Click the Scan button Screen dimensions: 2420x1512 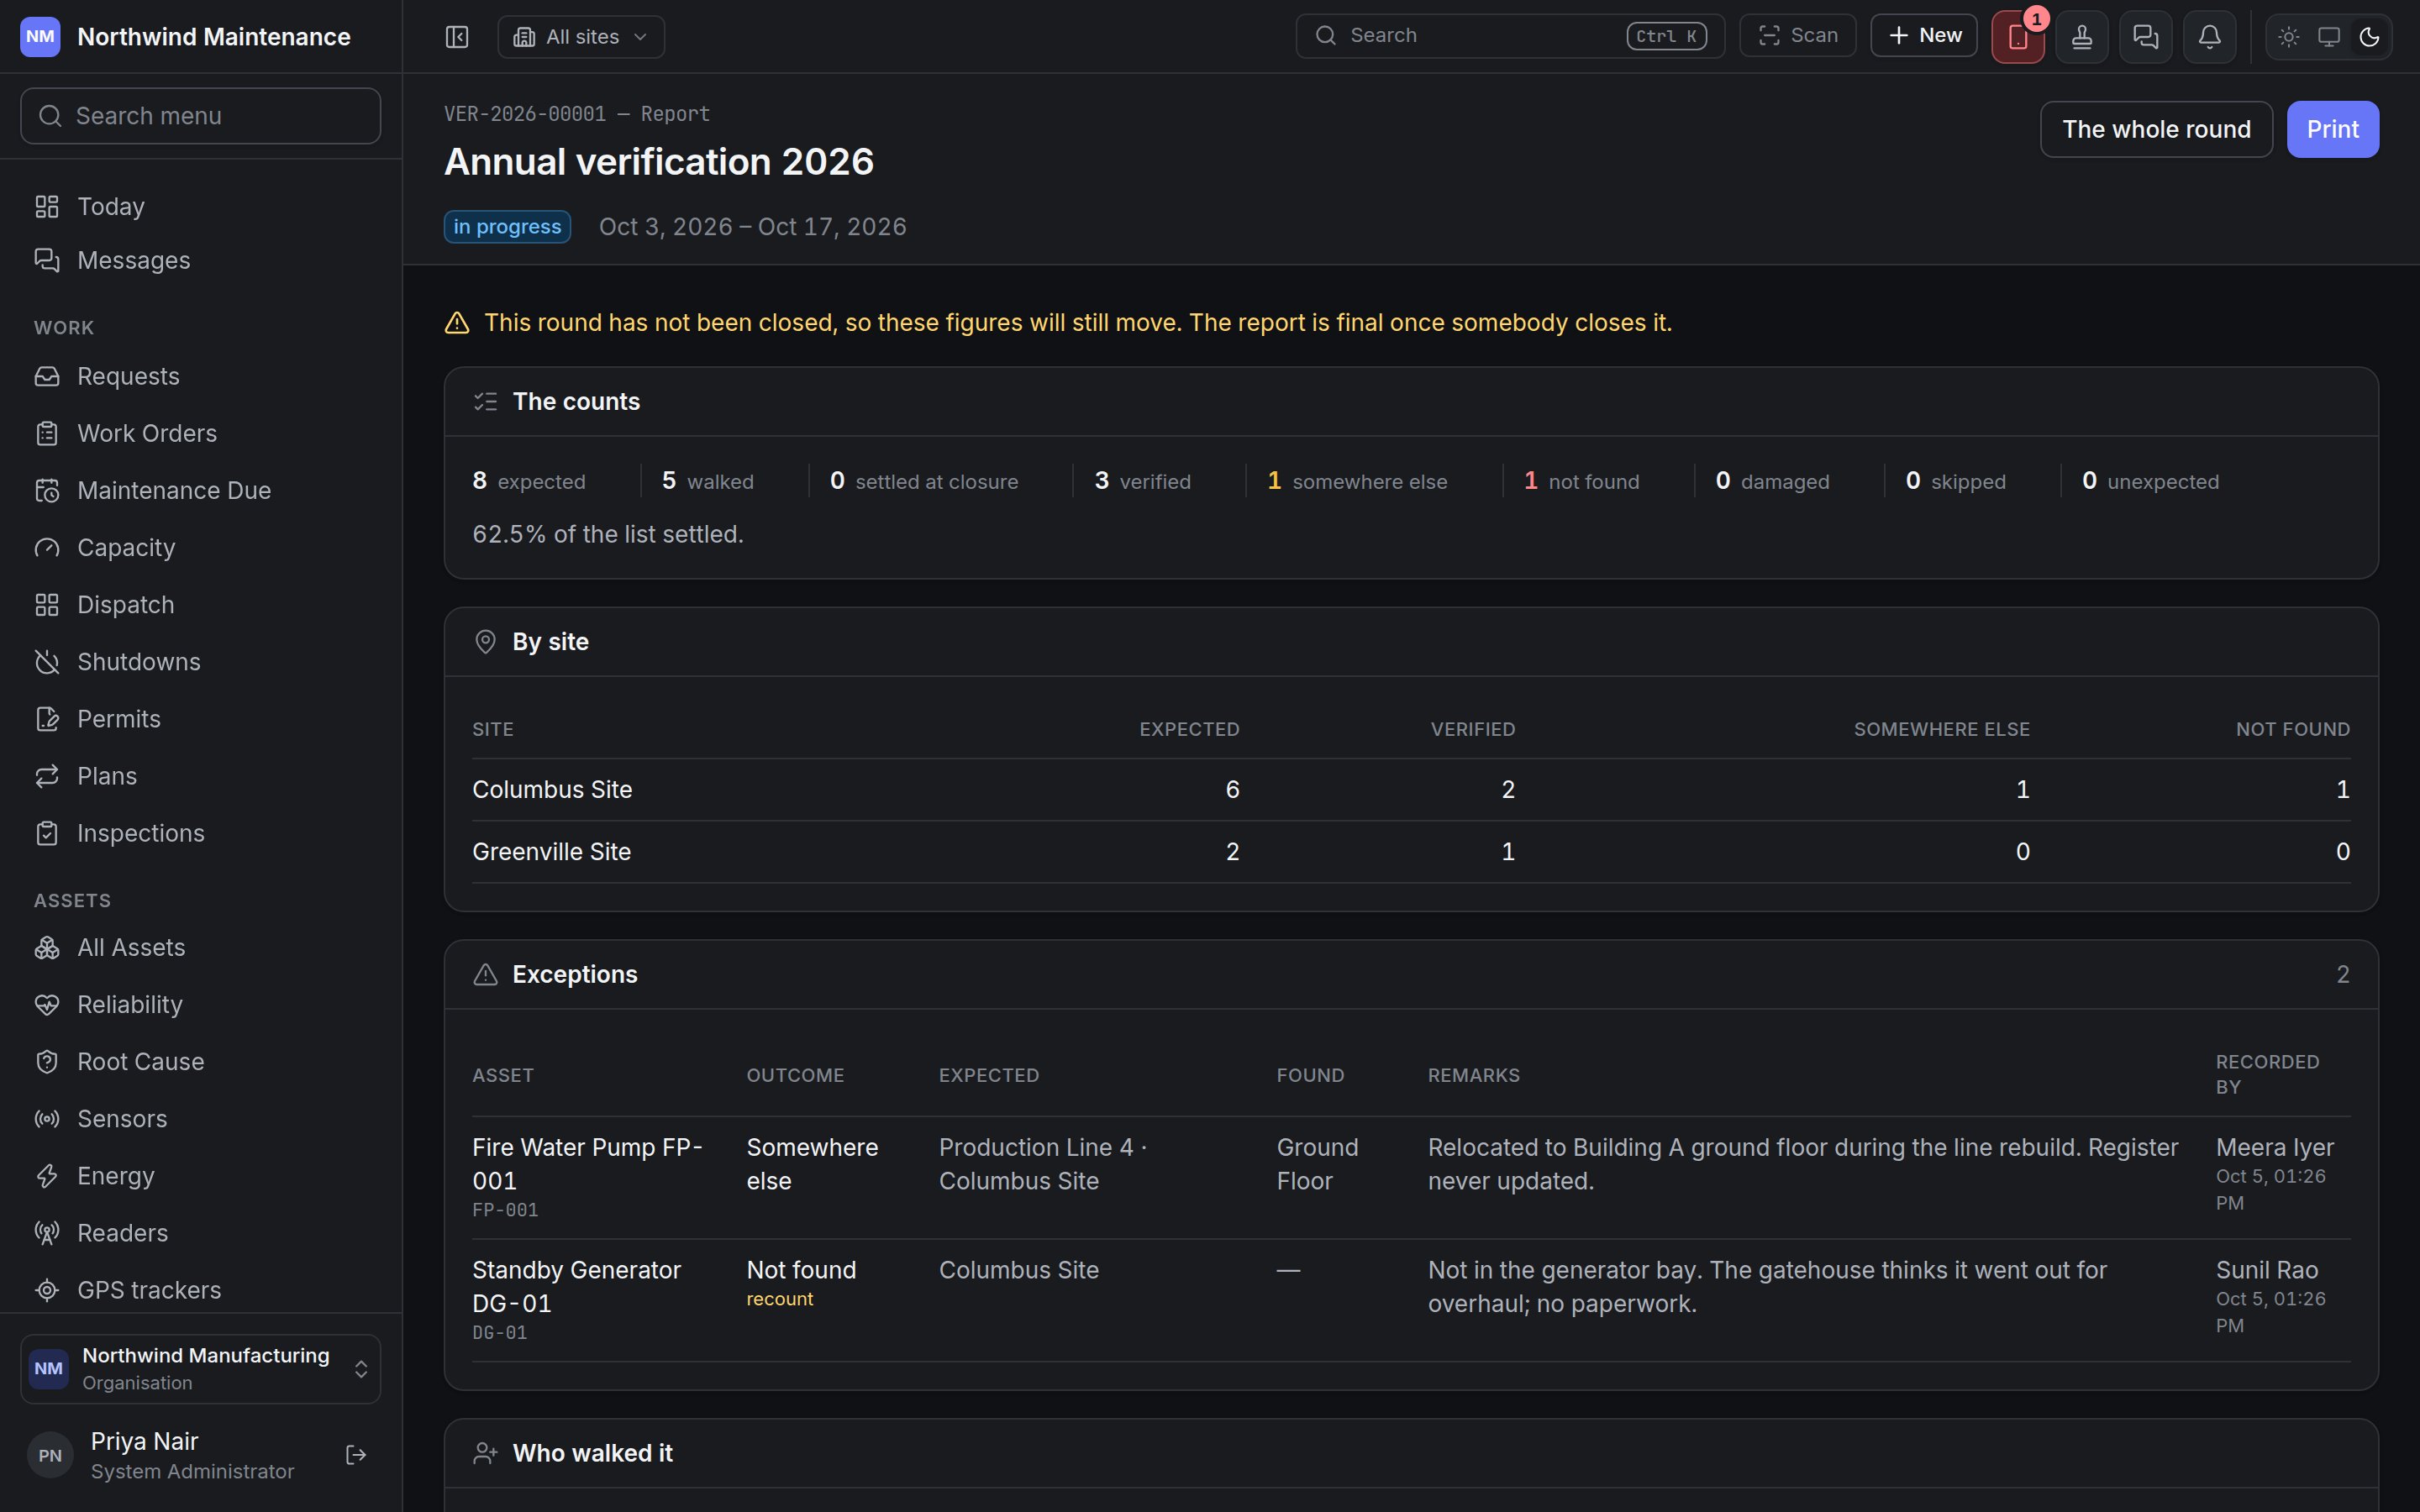click(1798, 36)
